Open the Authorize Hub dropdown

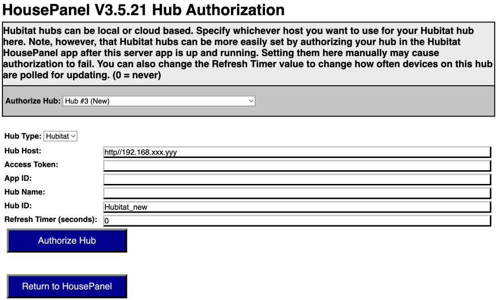159,101
